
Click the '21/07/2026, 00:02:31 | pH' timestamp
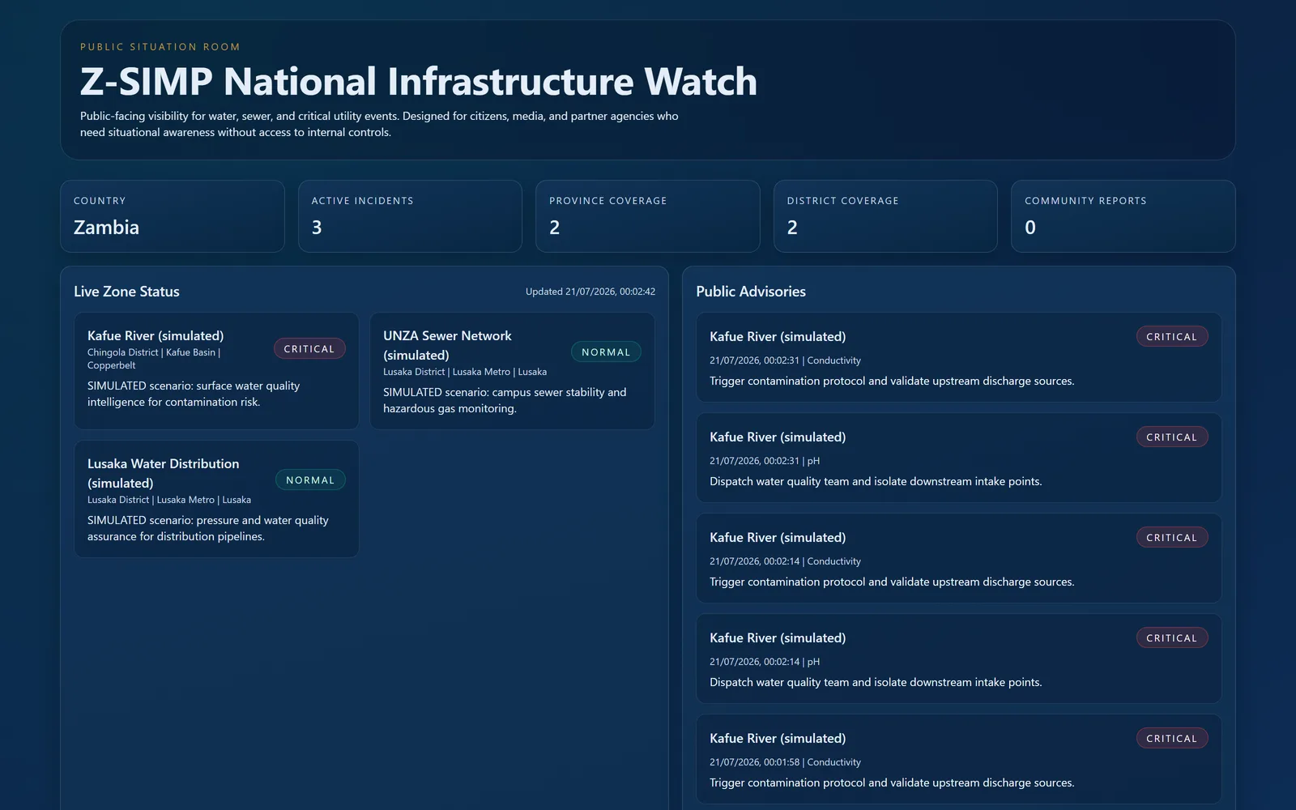pos(765,461)
